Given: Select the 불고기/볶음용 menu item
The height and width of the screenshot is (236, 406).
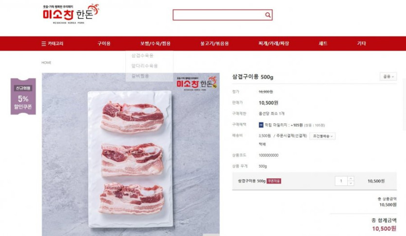Looking at the screenshot, I should [214, 43].
